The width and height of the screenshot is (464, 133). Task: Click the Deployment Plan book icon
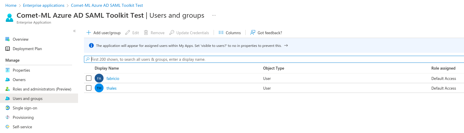(x=8, y=49)
